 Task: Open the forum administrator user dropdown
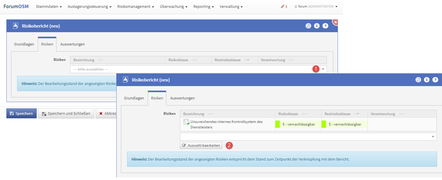(316, 6)
